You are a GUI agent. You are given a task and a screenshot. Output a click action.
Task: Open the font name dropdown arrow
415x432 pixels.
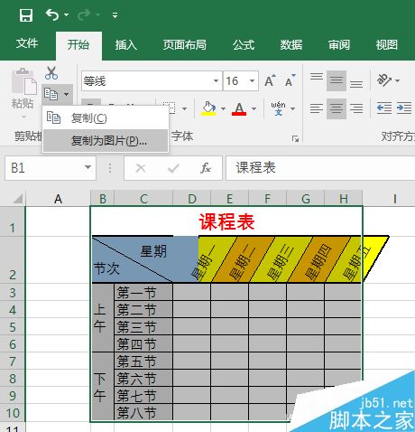[216, 81]
